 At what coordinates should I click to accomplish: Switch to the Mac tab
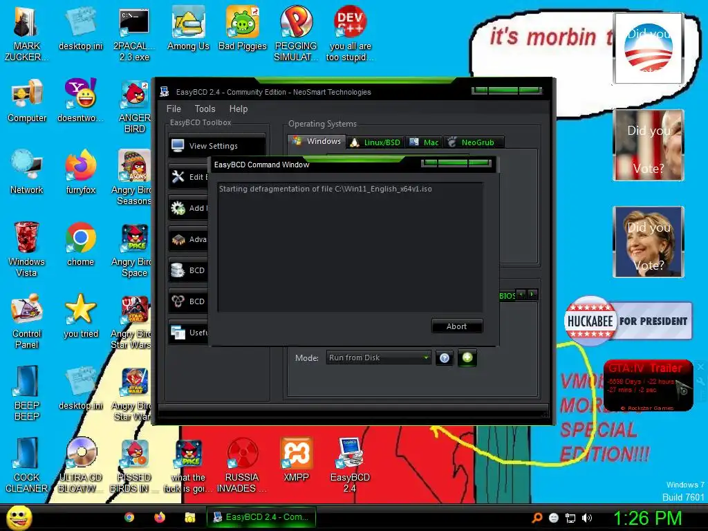tap(424, 142)
